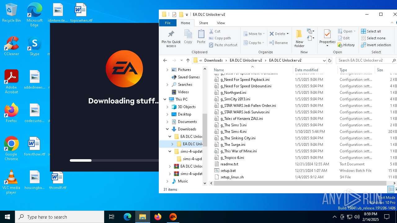397x223 pixels.
Task: Select CCleaner desktop shortcut
Action: coord(11,46)
